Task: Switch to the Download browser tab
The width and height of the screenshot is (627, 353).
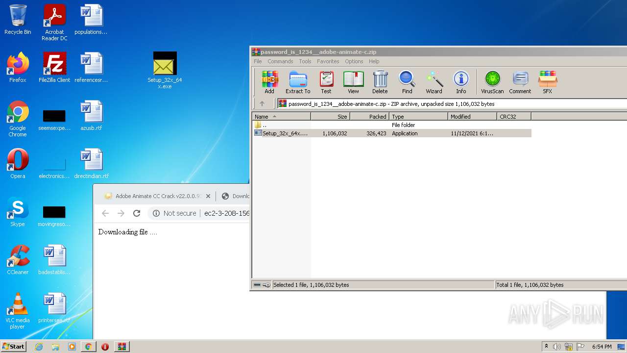Action: pos(235,196)
